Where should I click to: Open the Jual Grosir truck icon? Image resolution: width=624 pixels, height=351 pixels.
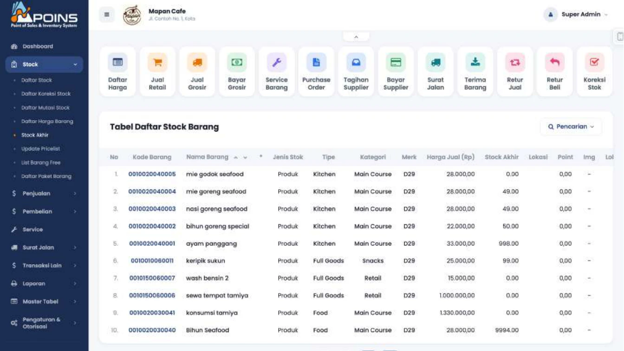pos(197,62)
